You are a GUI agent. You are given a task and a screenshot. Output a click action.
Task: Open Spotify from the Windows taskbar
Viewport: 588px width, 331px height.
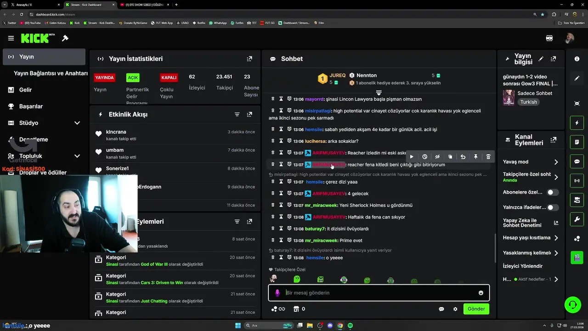coord(350,325)
